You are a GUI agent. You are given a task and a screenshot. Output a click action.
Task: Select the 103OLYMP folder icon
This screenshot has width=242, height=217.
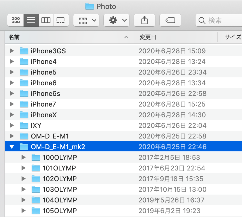pyautogui.click(x=36, y=189)
